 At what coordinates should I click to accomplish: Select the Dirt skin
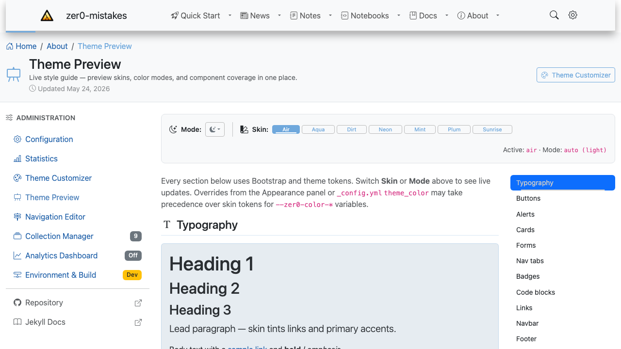click(352, 129)
